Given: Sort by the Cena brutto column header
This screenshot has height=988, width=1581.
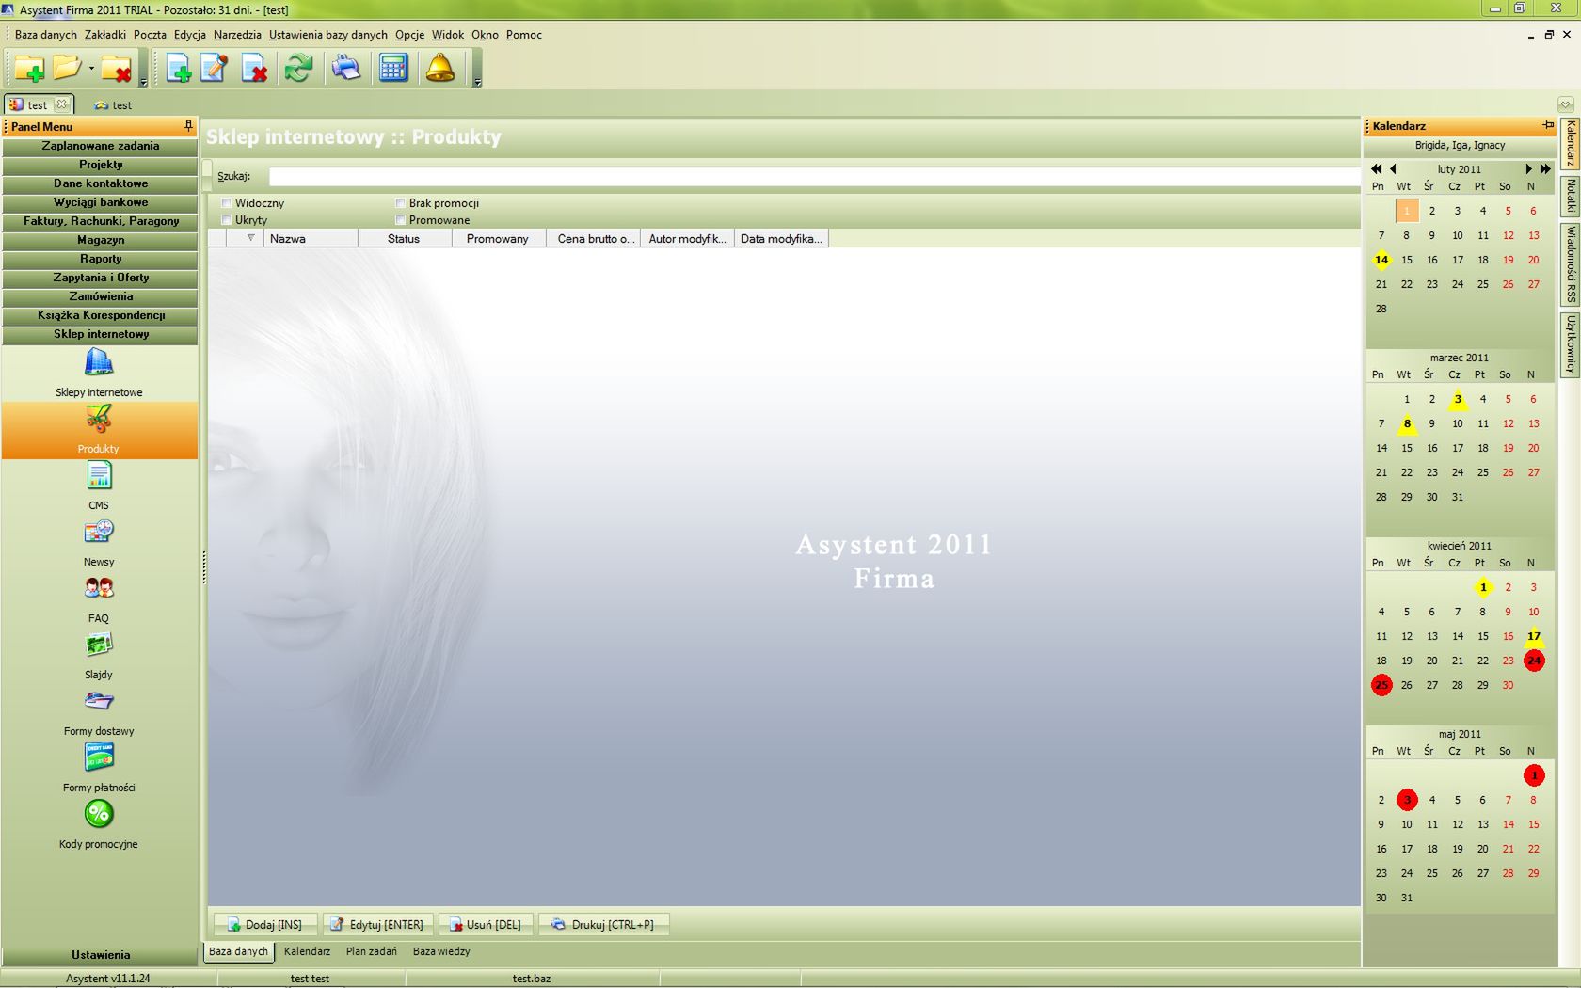Looking at the screenshot, I should [x=595, y=238].
